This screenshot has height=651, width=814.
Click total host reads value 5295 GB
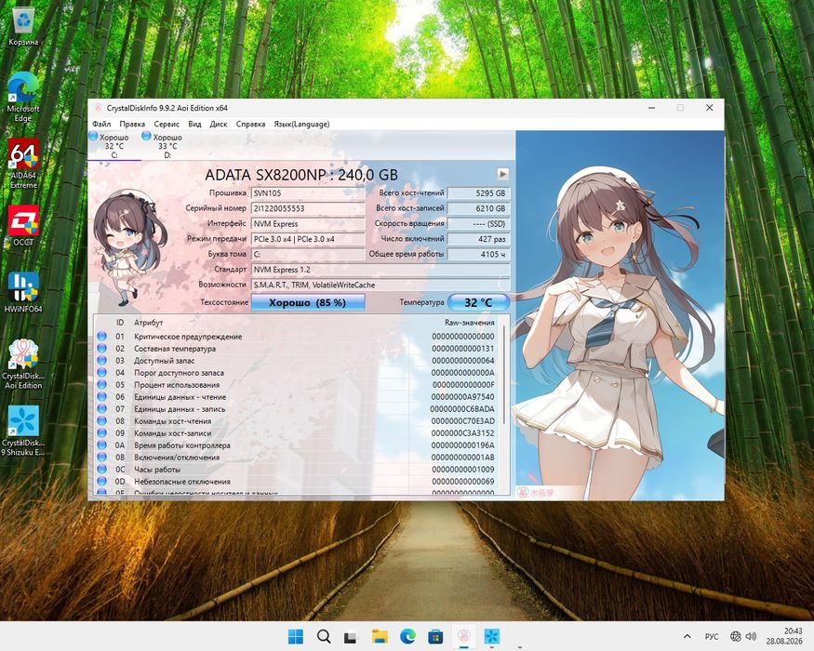coord(478,193)
